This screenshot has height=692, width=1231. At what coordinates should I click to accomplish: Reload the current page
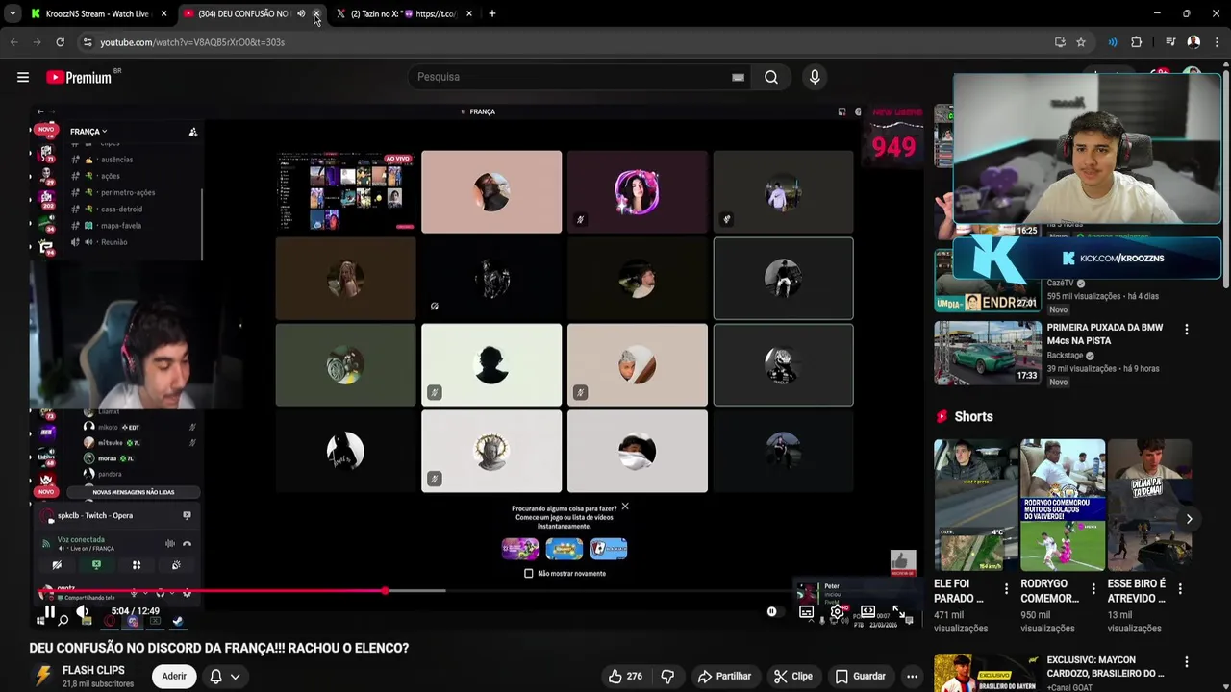click(x=60, y=42)
